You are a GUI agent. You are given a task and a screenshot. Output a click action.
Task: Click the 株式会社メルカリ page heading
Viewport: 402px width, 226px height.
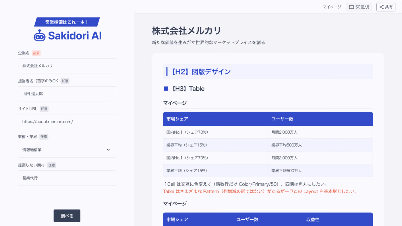[187, 31]
